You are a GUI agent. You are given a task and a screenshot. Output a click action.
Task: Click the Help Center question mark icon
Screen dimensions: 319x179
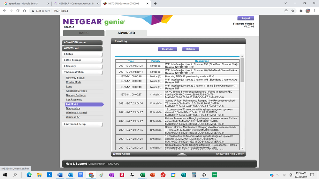[x=114, y=154]
